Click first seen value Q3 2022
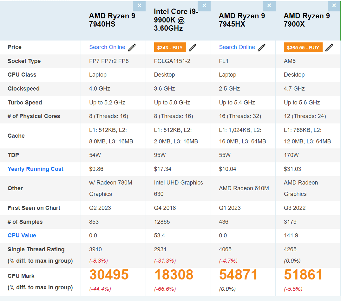This screenshot has height=301, width=341. (295, 208)
